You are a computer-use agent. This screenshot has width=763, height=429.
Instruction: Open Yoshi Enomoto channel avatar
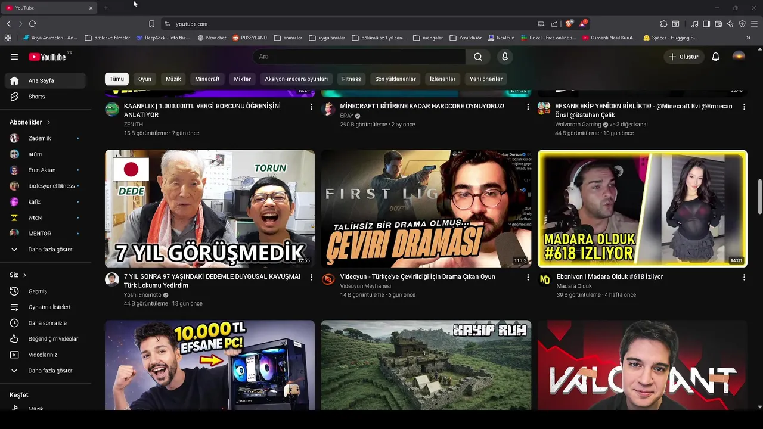[112, 279]
